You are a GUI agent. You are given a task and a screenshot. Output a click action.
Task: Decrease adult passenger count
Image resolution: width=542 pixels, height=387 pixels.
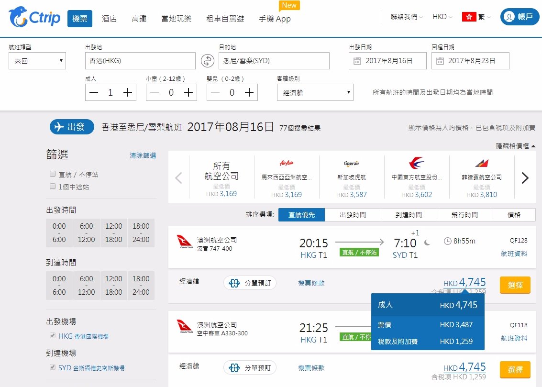tap(94, 92)
